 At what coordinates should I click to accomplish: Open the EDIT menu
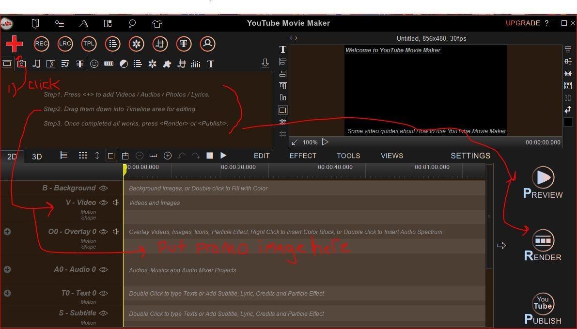tap(262, 156)
